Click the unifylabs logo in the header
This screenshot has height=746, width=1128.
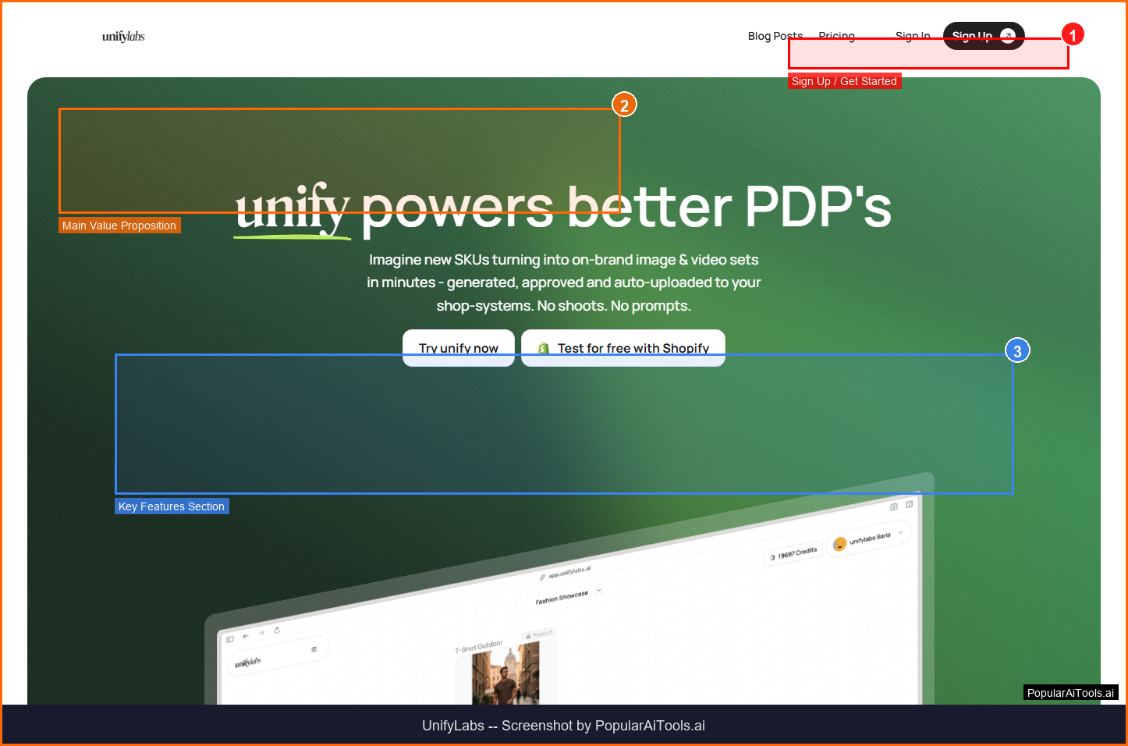pos(123,37)
